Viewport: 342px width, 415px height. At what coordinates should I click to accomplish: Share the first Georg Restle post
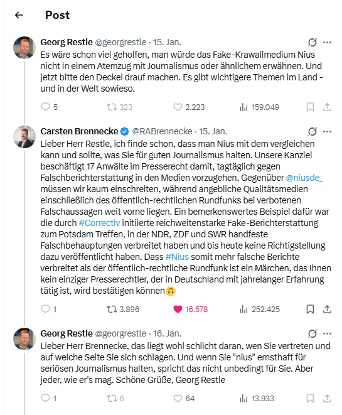click(x=327, y=107)
